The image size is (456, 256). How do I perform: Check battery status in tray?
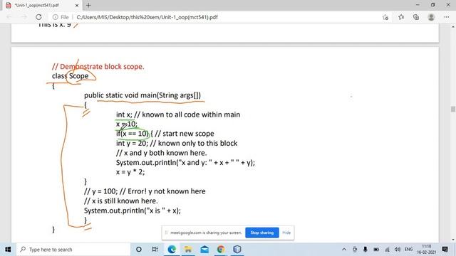tap(376, 250)
